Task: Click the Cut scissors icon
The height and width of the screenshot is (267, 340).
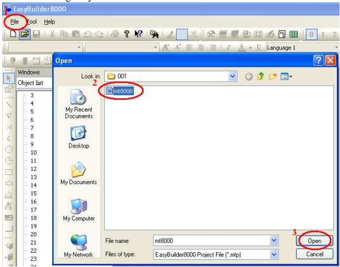Action: 52,34
